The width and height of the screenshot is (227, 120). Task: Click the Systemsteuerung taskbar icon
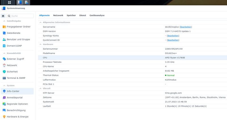(20, 3)
